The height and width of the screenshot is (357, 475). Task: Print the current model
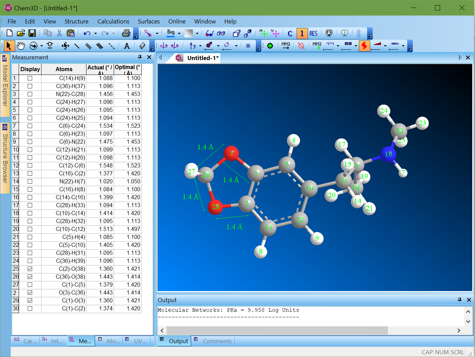126,33
